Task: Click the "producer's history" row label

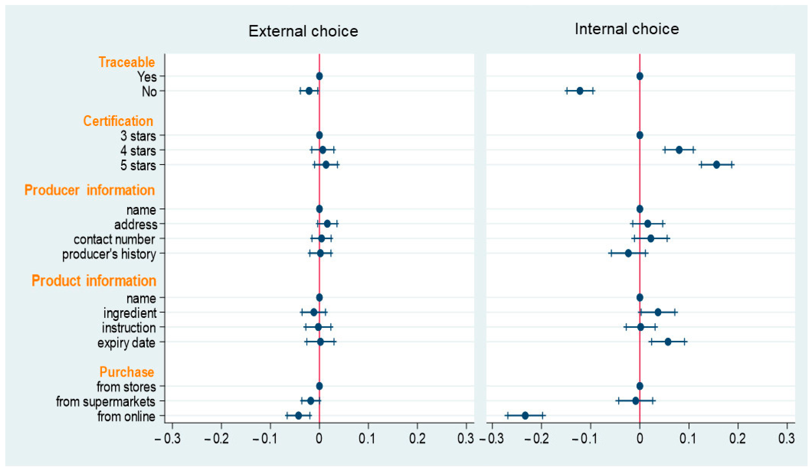Action: coord(109,254)
